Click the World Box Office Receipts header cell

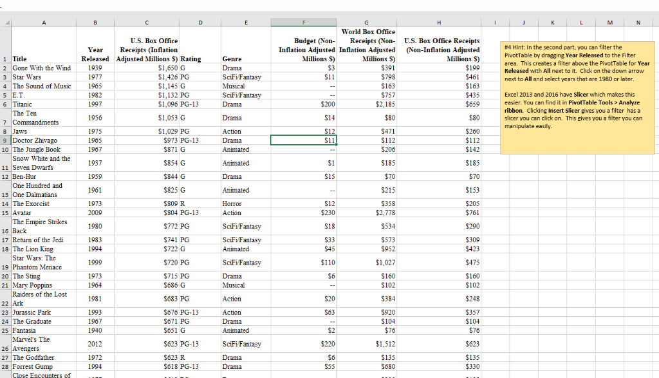[x=366, y=45]
